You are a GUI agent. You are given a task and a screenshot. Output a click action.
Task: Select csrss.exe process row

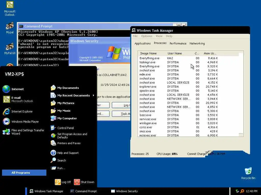pos(178,127)
